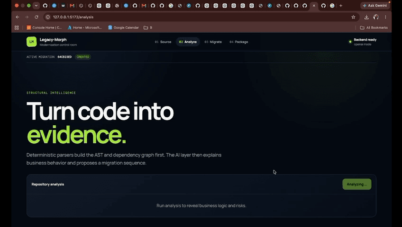Click the green Backend ready status dot

(350, 42)
